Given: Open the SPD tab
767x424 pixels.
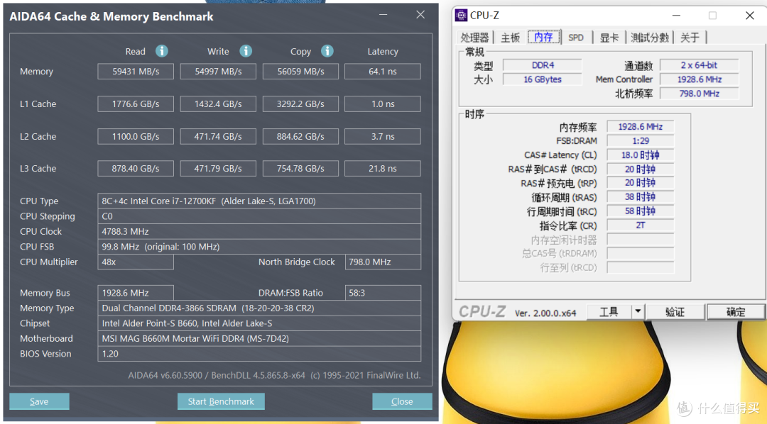Looking at the screenshot, I should [x=576, y=38].
